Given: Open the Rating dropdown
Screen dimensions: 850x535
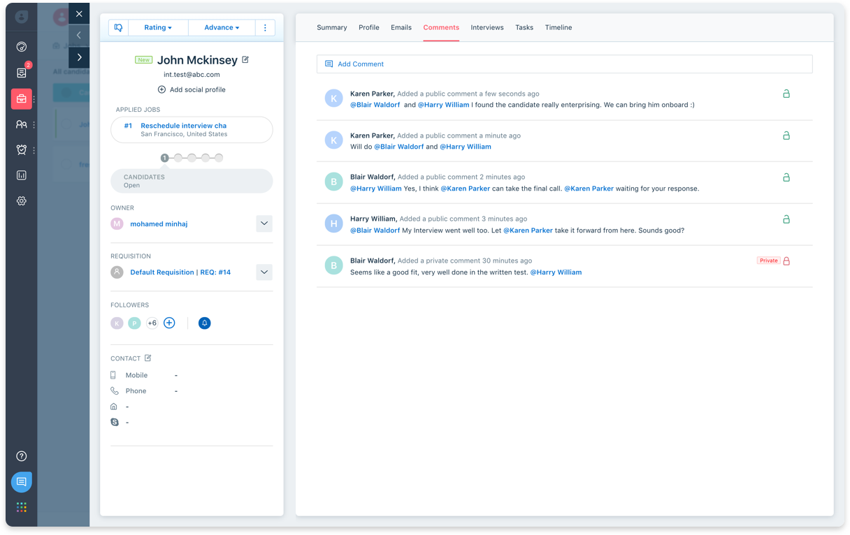Looking at the screenshot, I should [158, 28].
